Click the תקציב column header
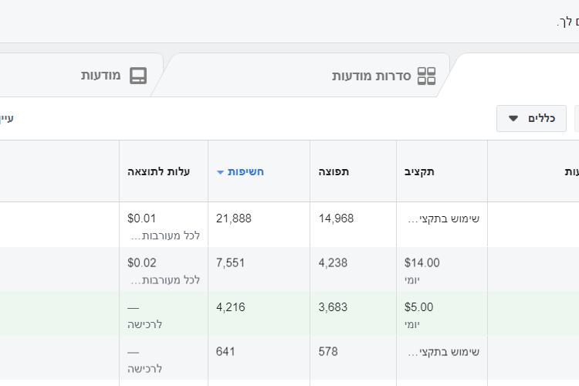Viewport: 579px width, 386px height. (419, 171)
